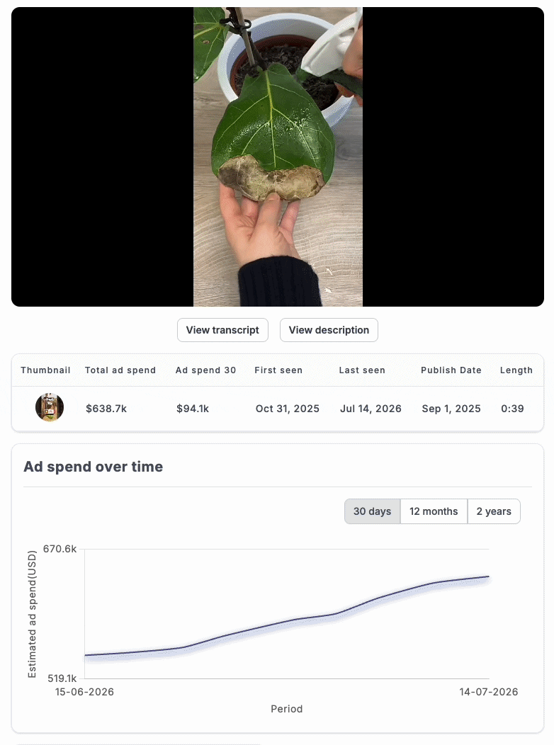554x745 pixels.
Task: Switch chart to 2 years
Action: point(494,511)
